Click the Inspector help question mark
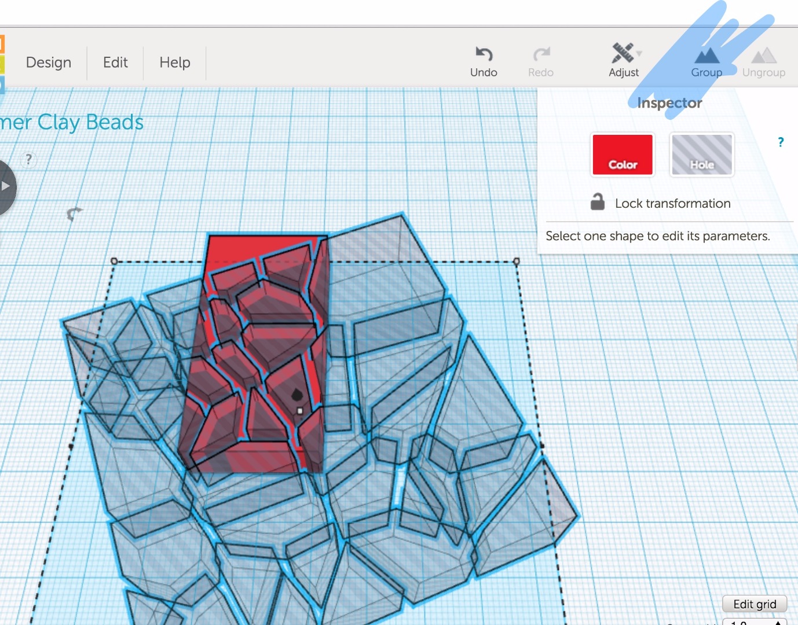This screenshot has width=798, height=625. 781,142
